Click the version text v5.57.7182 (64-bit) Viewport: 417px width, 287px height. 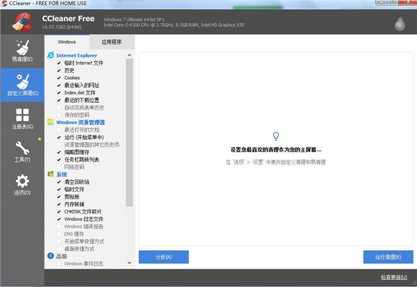click(62, 27)
